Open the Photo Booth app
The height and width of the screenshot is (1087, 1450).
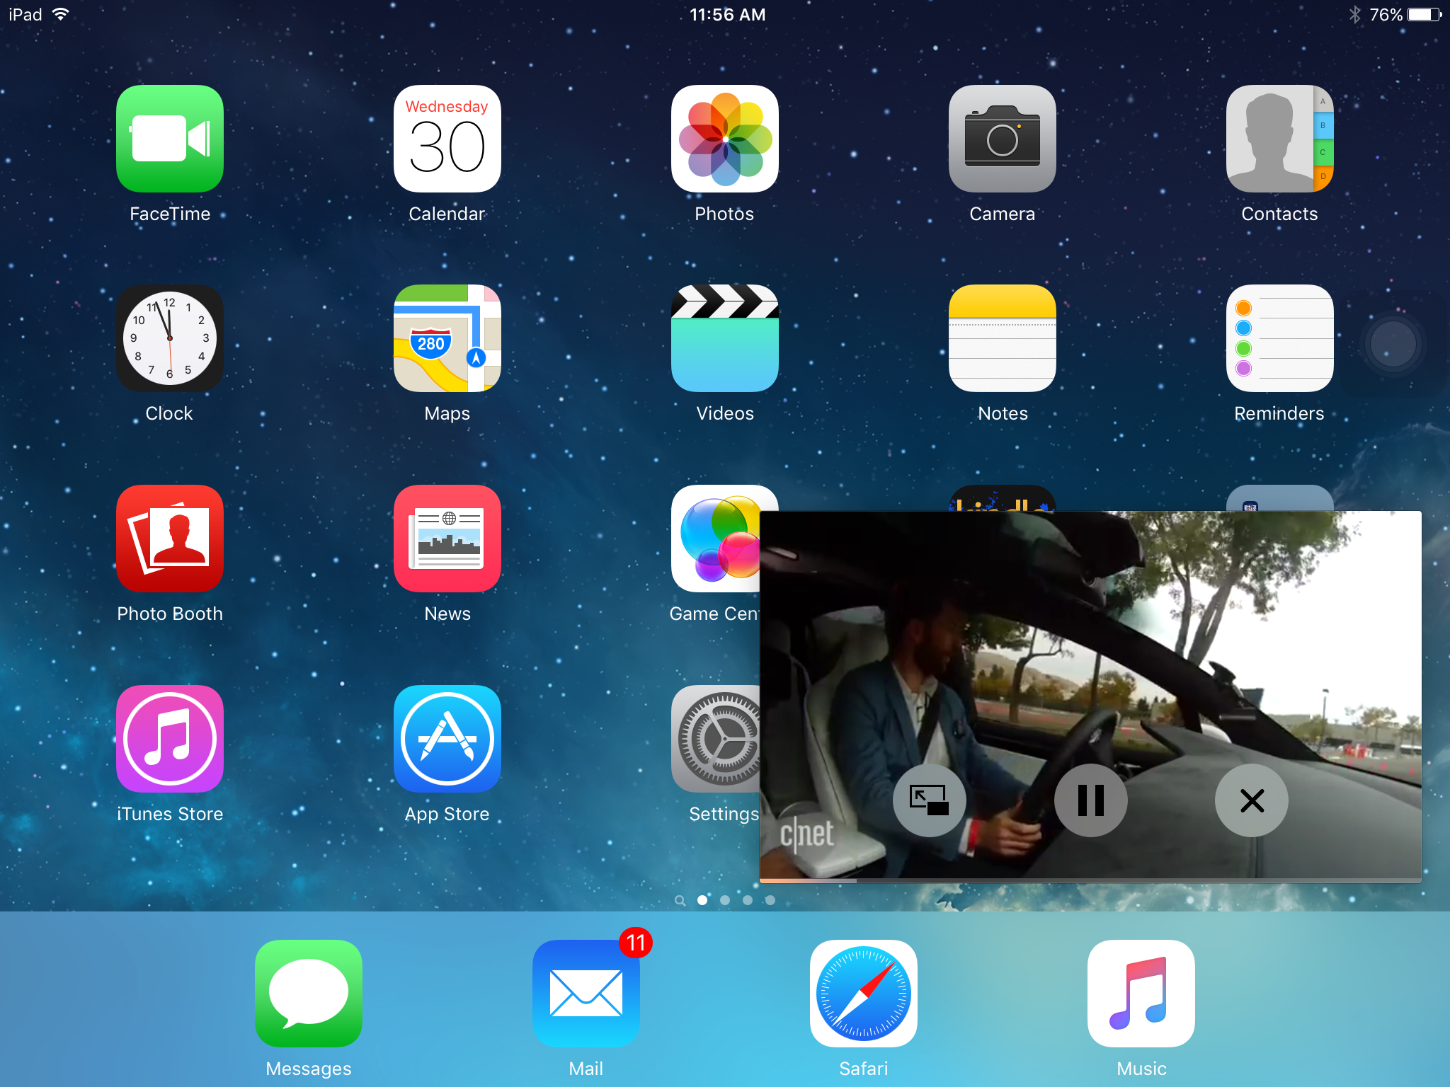pyautogui.click(x=170, y=539)
